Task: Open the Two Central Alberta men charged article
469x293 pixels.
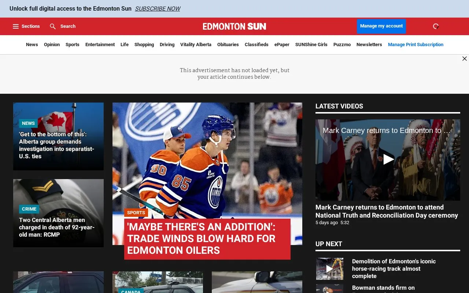Action: click(57, 227)
